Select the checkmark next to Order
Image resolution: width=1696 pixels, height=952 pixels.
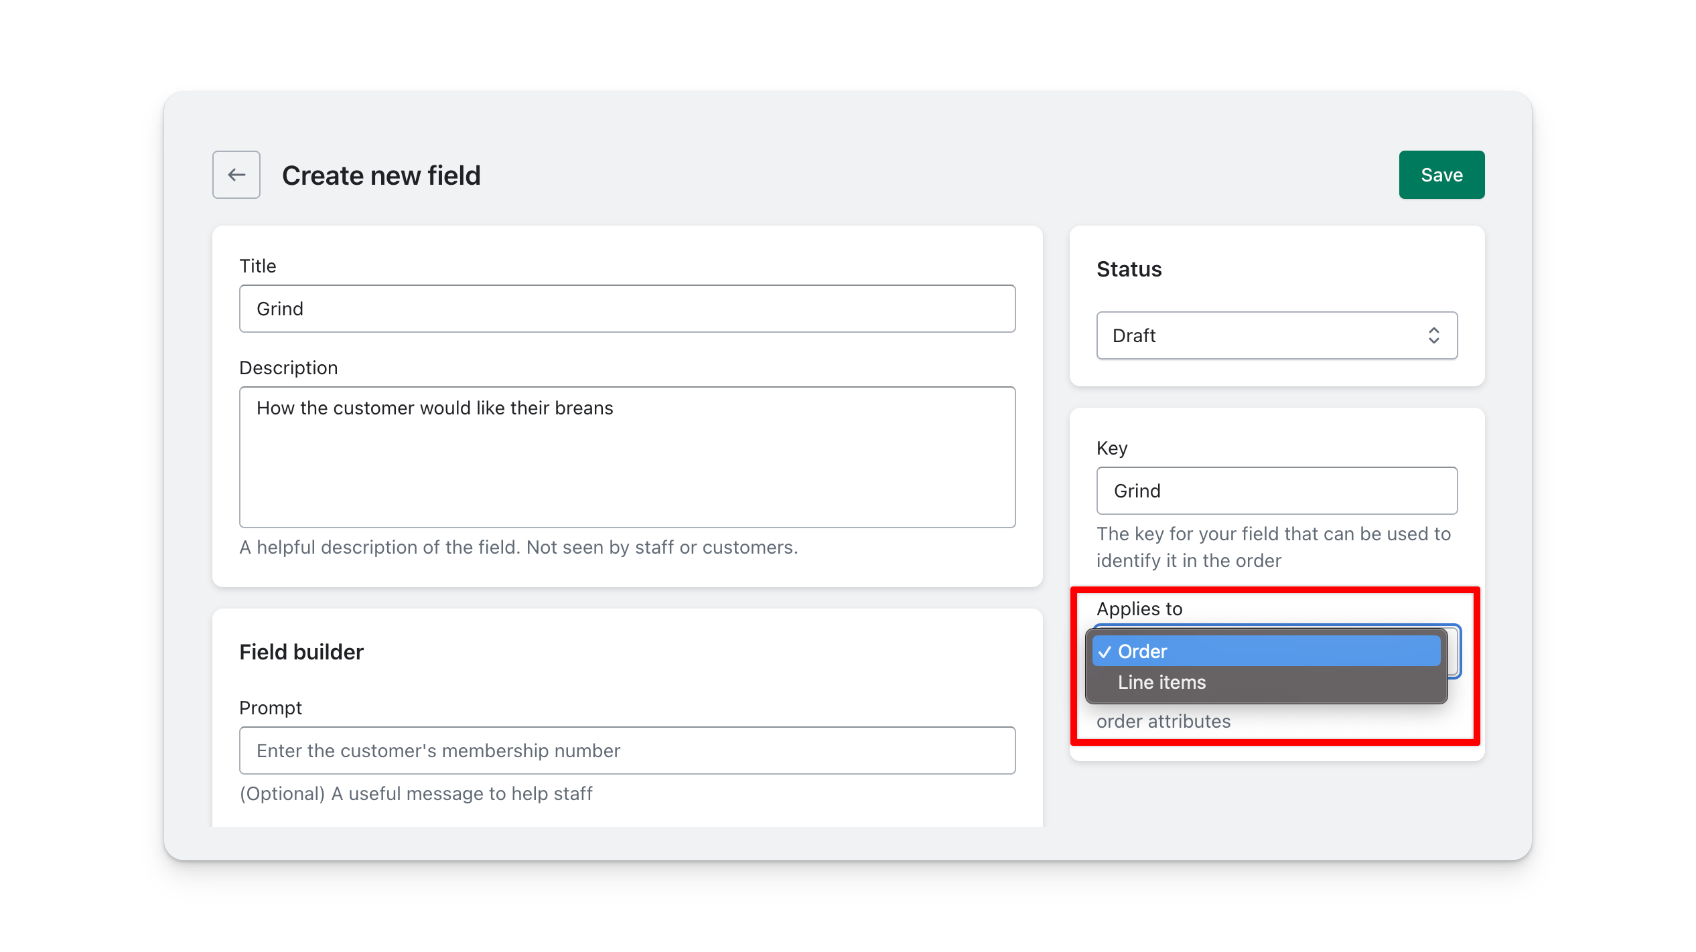[x=1103, y=651]
